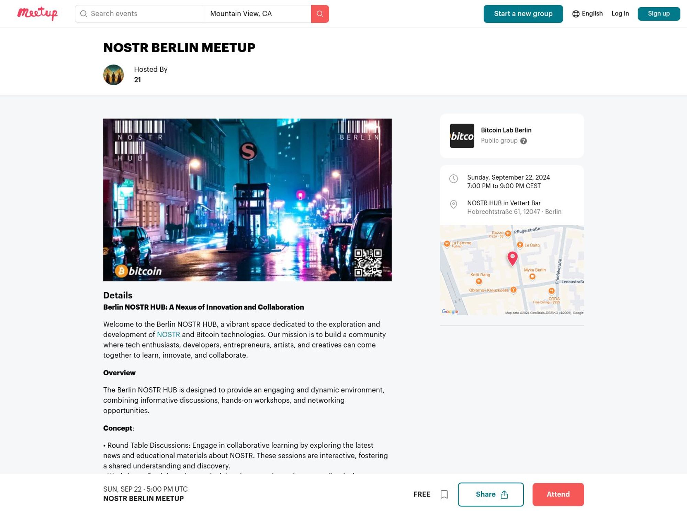This screenshot has width=687, height=515.
Task: Click the bookmark/save icon next to FREE
Action: [x=443, y=494]
